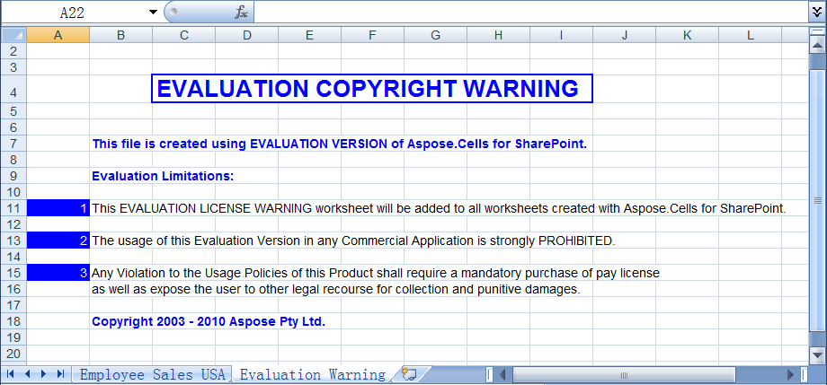Click vertical scrollbar up arrow
This screenshot has width=827, height=385.
pyautogui.click(x=817, y=47)
